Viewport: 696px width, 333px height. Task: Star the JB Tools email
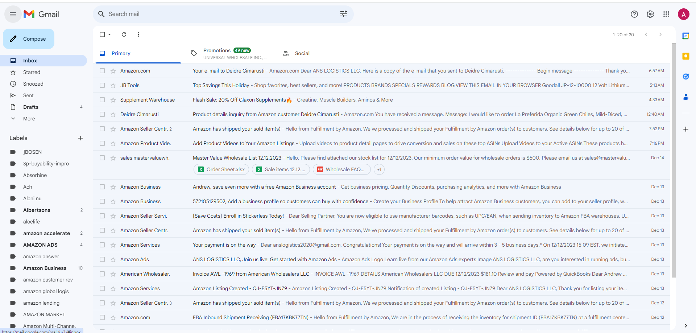(x=113, y=85)
